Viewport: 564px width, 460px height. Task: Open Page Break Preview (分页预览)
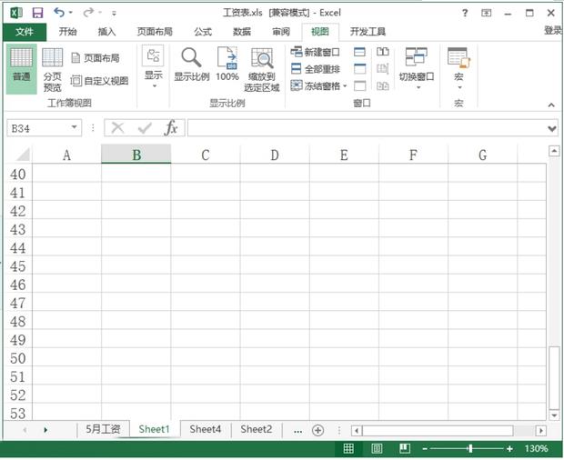52,69
